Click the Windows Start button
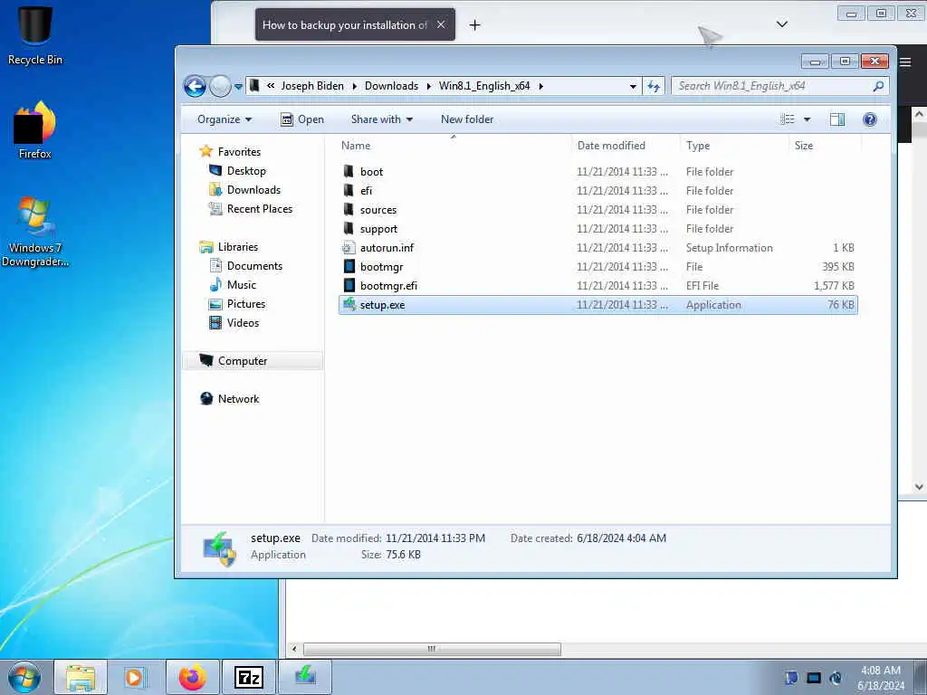The image size is (927, 695). (24, 677)
